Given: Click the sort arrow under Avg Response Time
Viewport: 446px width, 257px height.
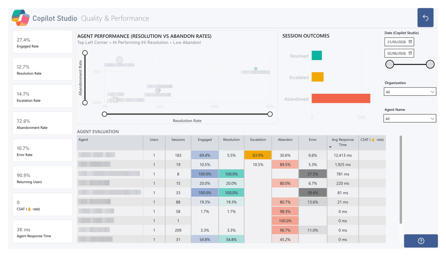Looking at the screenshot, I should point(330,147).
